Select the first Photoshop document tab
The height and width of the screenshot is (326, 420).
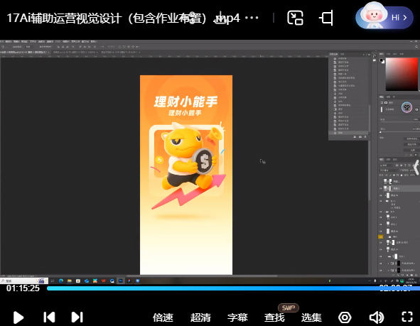tap(25, 52)
